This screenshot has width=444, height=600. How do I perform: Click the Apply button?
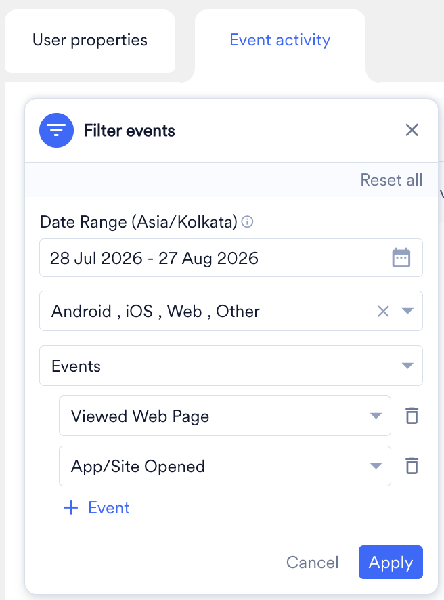coord(391,562)
